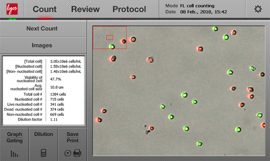Click the circled down-arrow save icon

click(68, 153)
